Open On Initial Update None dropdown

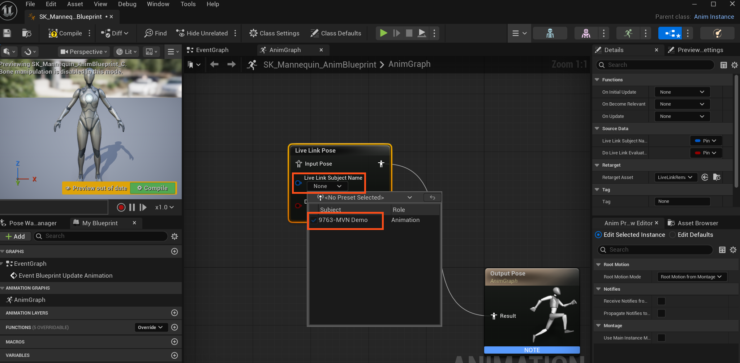[682, 92]
